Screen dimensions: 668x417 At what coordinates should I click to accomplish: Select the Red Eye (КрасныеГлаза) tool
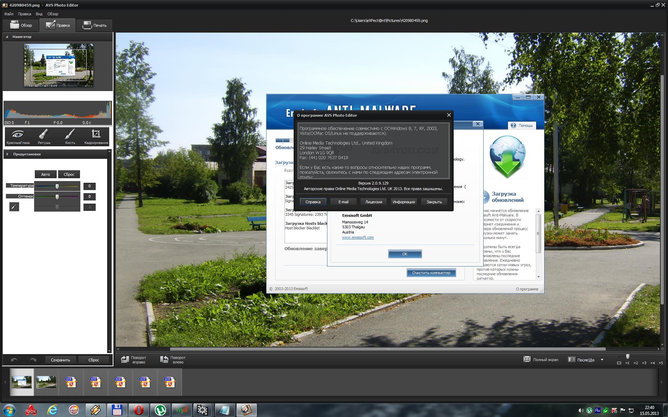[18, 136]
